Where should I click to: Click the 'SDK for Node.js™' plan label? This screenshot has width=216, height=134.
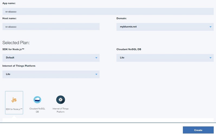pos(13,49)
